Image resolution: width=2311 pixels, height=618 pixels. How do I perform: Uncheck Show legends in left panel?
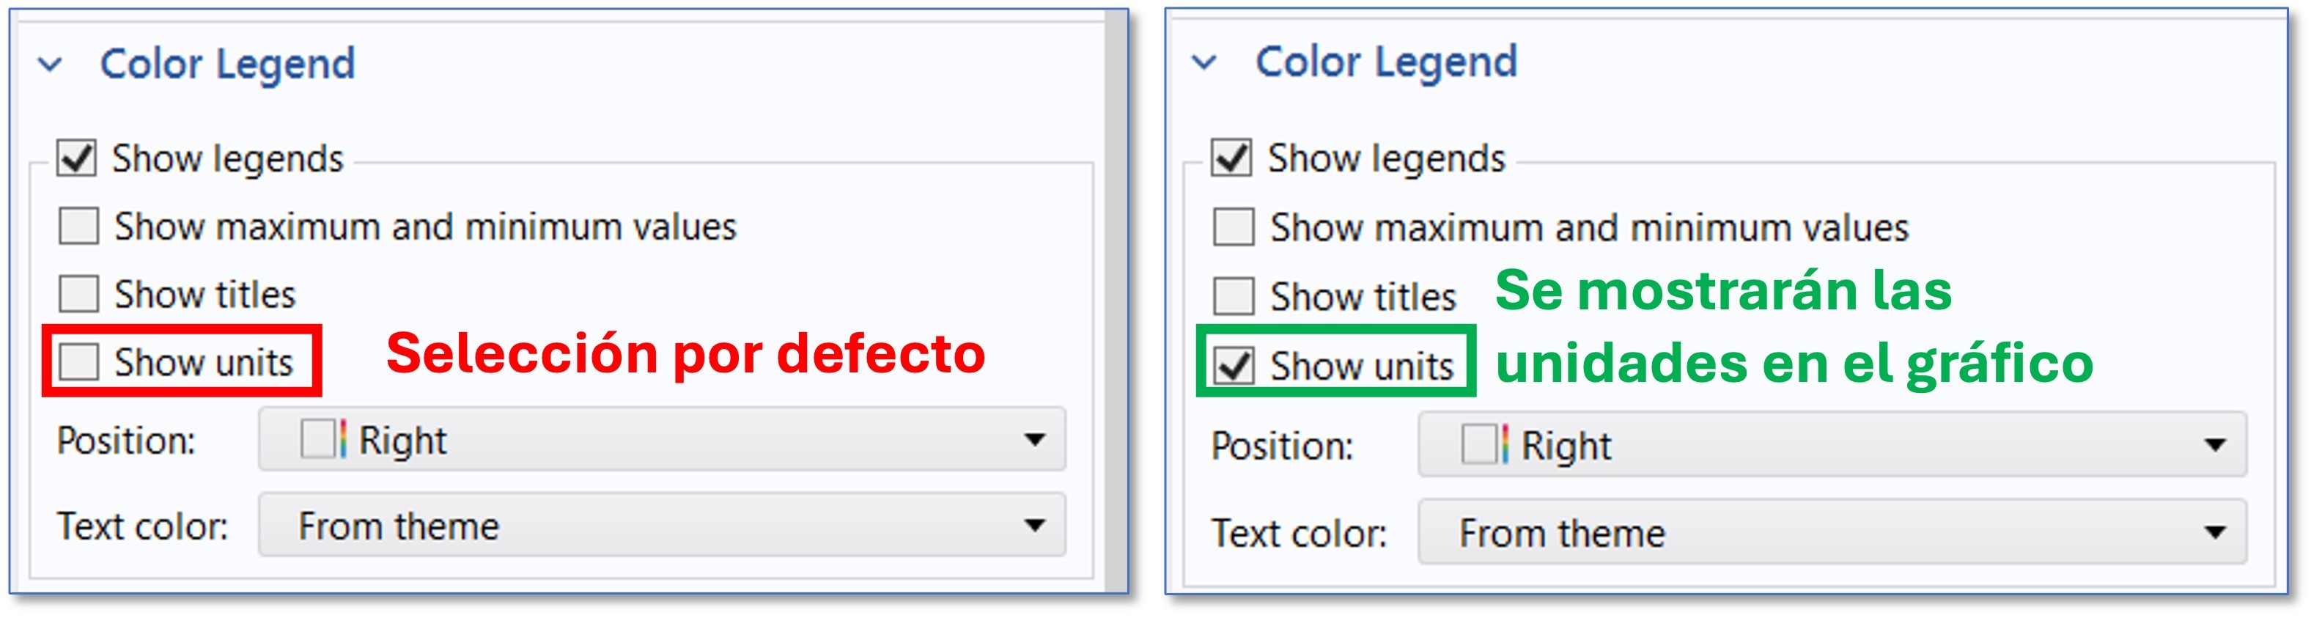(76, 159)
